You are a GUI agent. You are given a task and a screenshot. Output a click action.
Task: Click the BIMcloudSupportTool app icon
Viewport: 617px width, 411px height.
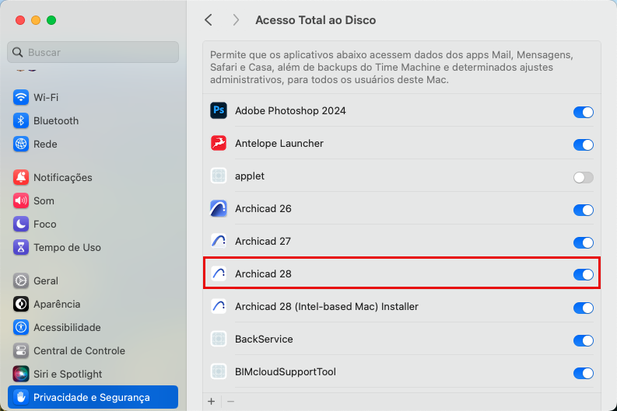[219, 371]
